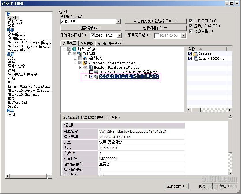Image resolution: width=241 pixels, height=194 pixels.
Task: Click the Database folder icon in name list
Action: click(x=195, y=54)
